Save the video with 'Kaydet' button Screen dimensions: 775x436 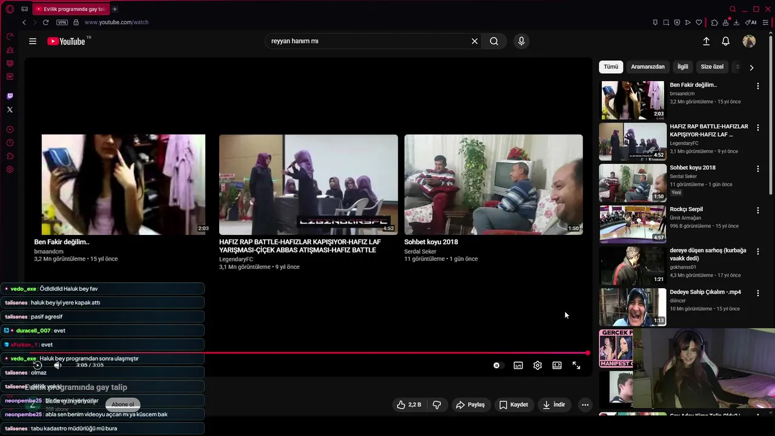[x=513, y=405]
